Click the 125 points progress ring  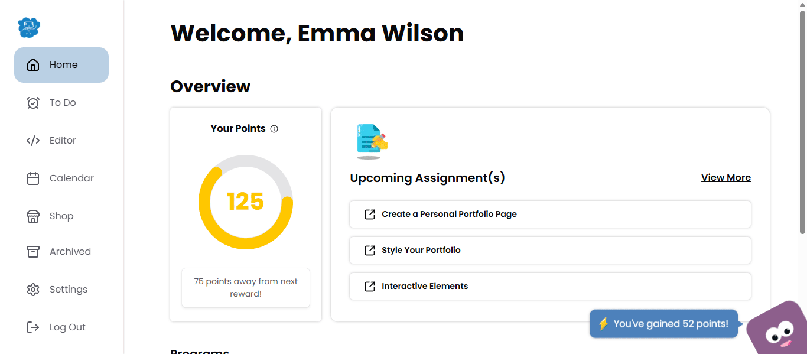pos(246,202)
